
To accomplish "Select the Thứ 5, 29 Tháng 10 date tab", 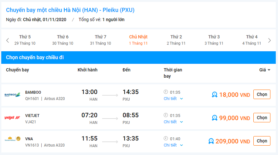I will [x=25, y=40].
